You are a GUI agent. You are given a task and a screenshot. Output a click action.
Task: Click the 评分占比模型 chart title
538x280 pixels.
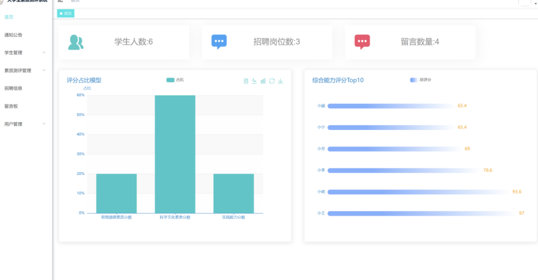pos(84,80)
